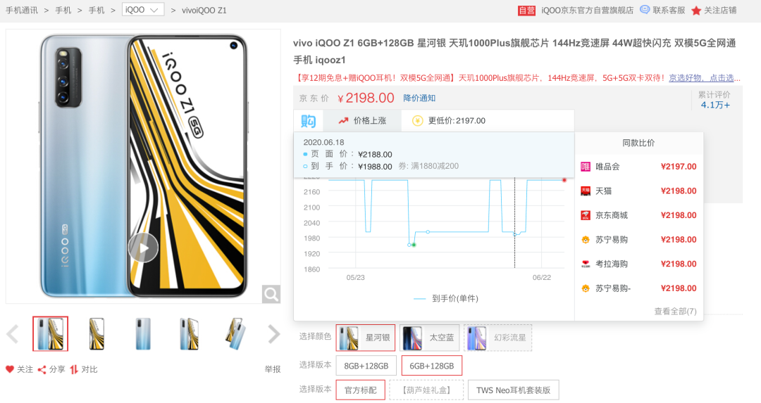Screen dimensions: 761x403
Task: Select the 【葫芦娃礼盒】 package option
Action: (x=426, y=390)
